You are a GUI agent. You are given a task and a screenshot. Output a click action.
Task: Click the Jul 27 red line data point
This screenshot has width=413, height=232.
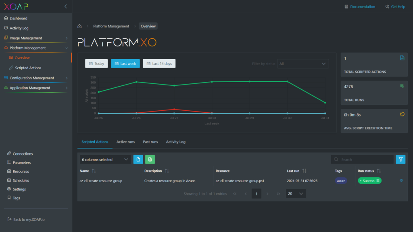coord(174,109)
